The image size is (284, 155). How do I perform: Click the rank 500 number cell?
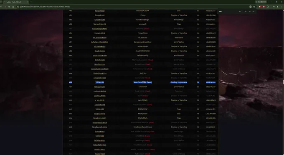(x=71, y=100)
